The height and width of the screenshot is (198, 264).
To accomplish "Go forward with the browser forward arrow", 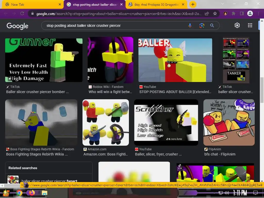I will [x=14, y=14].
